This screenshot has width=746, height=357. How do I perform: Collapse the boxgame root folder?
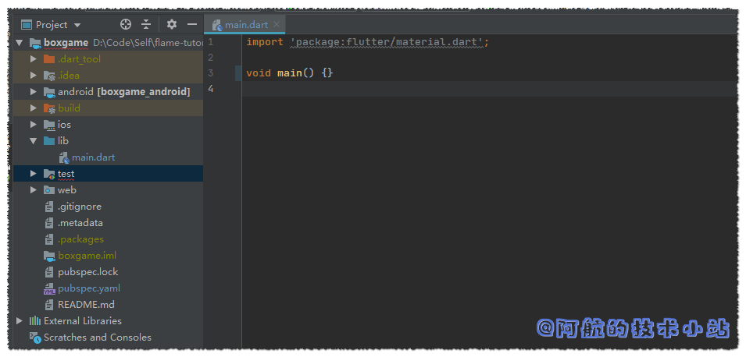pos(20,43)
